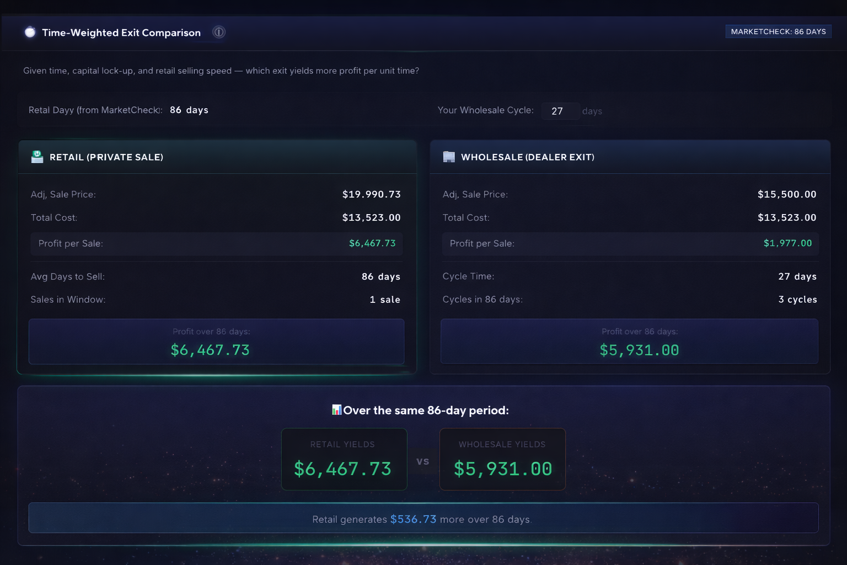This screenshot has height=565, width=847.
Task: Select the WHOLESALE YIELDS value box
Action: (502, 459)
